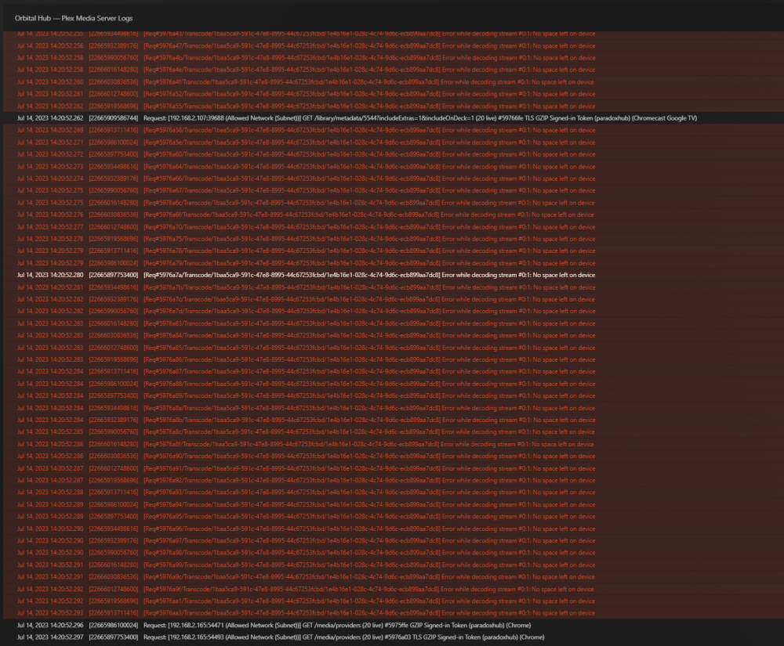784x646 pixels.
Task: Select log row with Req#5976a91
Action: (x=392, y=469)
